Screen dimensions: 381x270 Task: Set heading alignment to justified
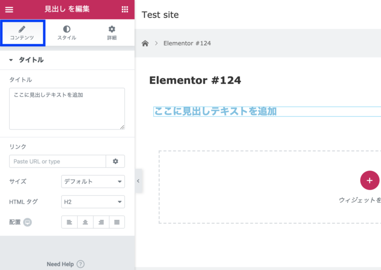click(x=117, y=222)
